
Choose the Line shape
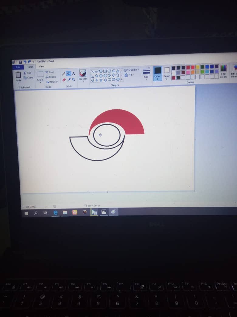[x=92, y=71]
